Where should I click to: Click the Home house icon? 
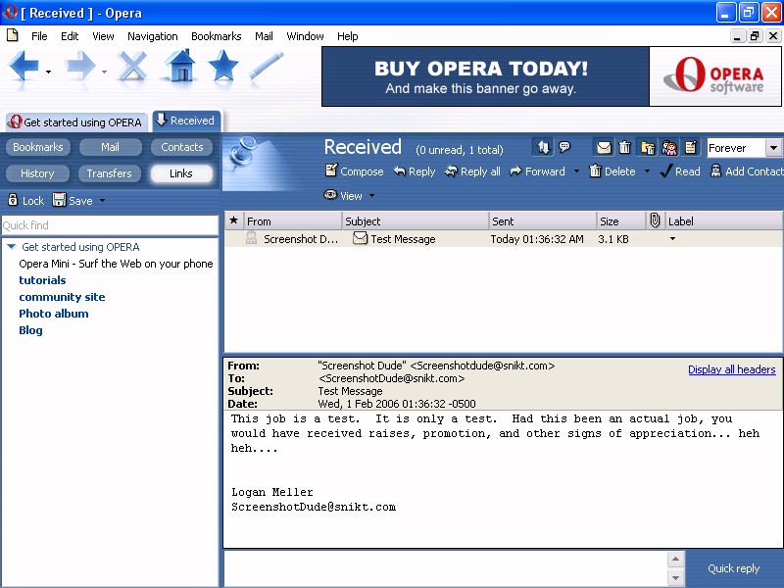click(180, 67)
